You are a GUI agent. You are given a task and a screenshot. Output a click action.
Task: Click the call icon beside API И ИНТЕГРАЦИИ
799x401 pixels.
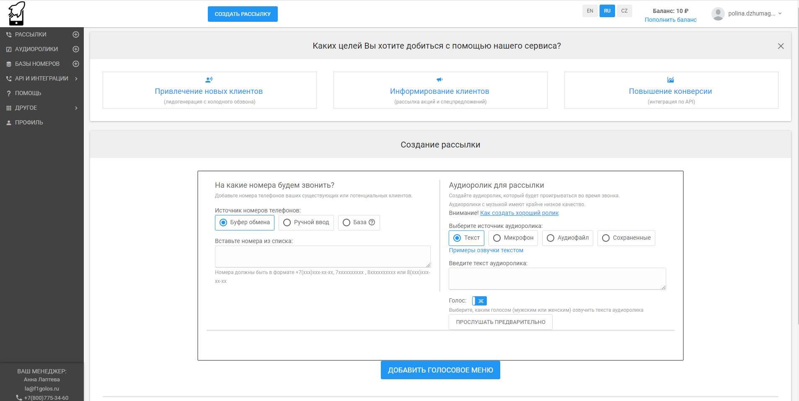click(9, 79)
